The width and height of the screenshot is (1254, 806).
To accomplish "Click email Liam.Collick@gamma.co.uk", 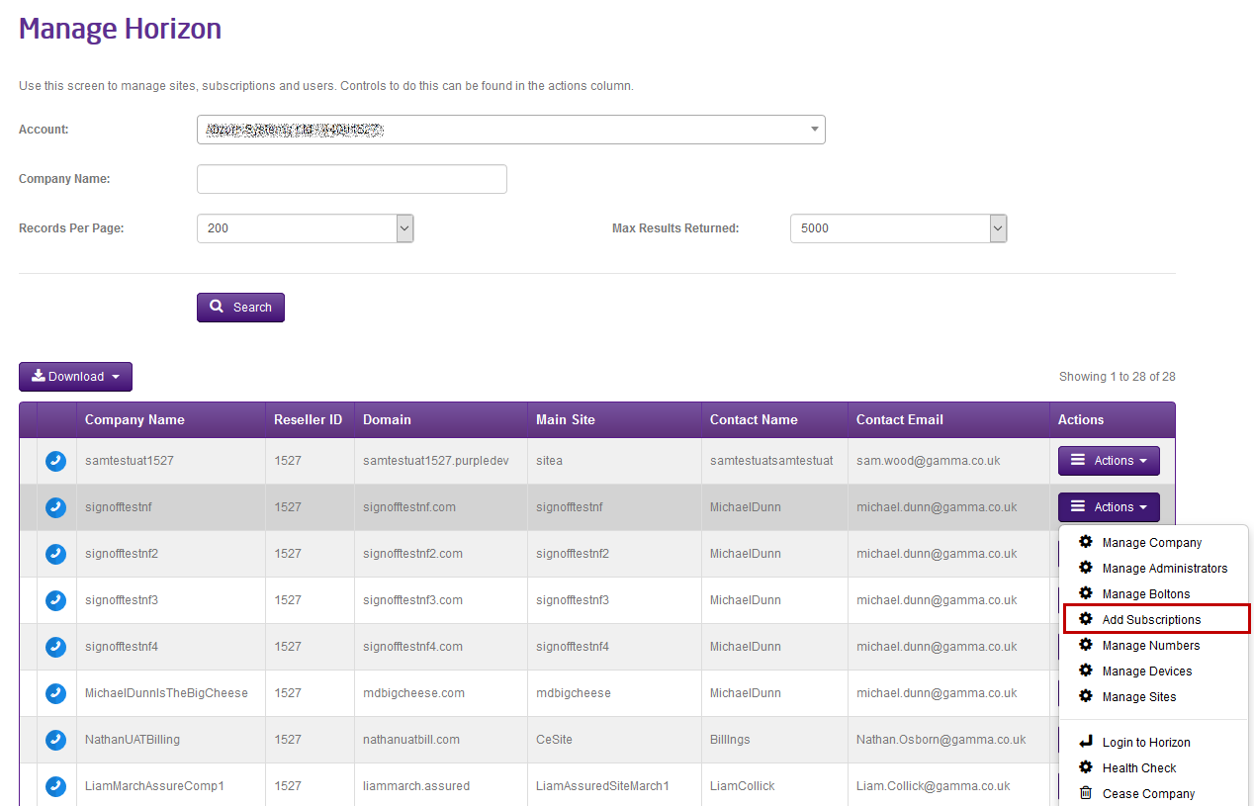I will click(934, 786).
